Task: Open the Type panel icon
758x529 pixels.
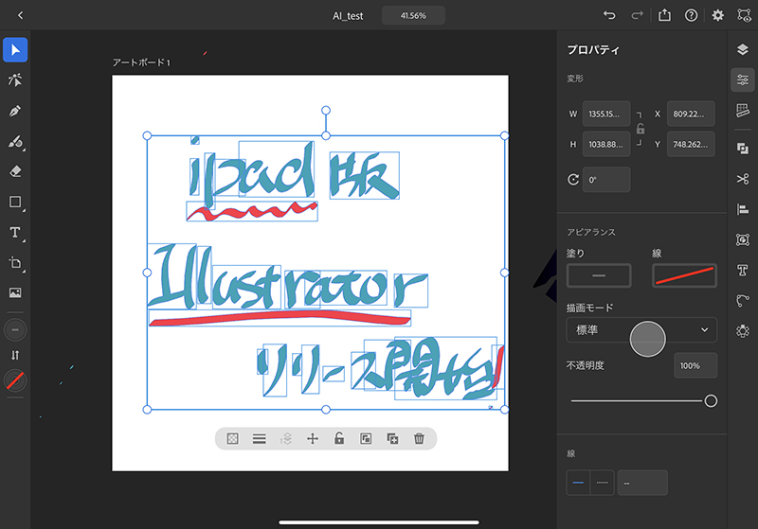Action: click(743, 270)
